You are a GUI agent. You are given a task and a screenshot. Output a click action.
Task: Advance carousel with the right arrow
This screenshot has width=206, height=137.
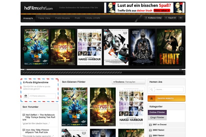click(181, 49)
